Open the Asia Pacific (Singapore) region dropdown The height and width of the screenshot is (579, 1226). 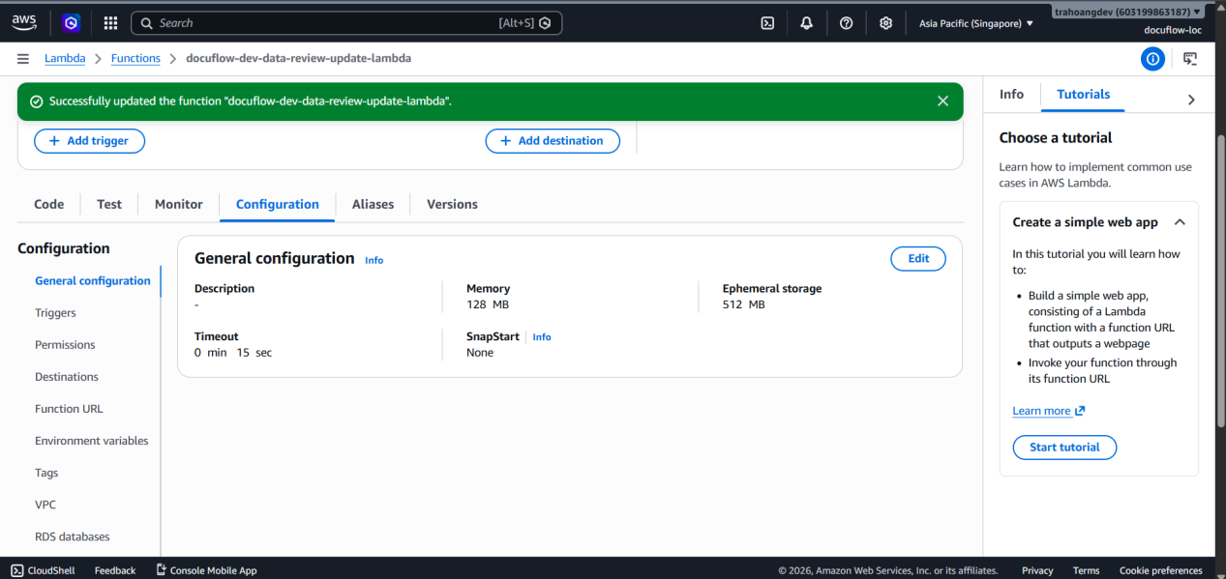976,23
